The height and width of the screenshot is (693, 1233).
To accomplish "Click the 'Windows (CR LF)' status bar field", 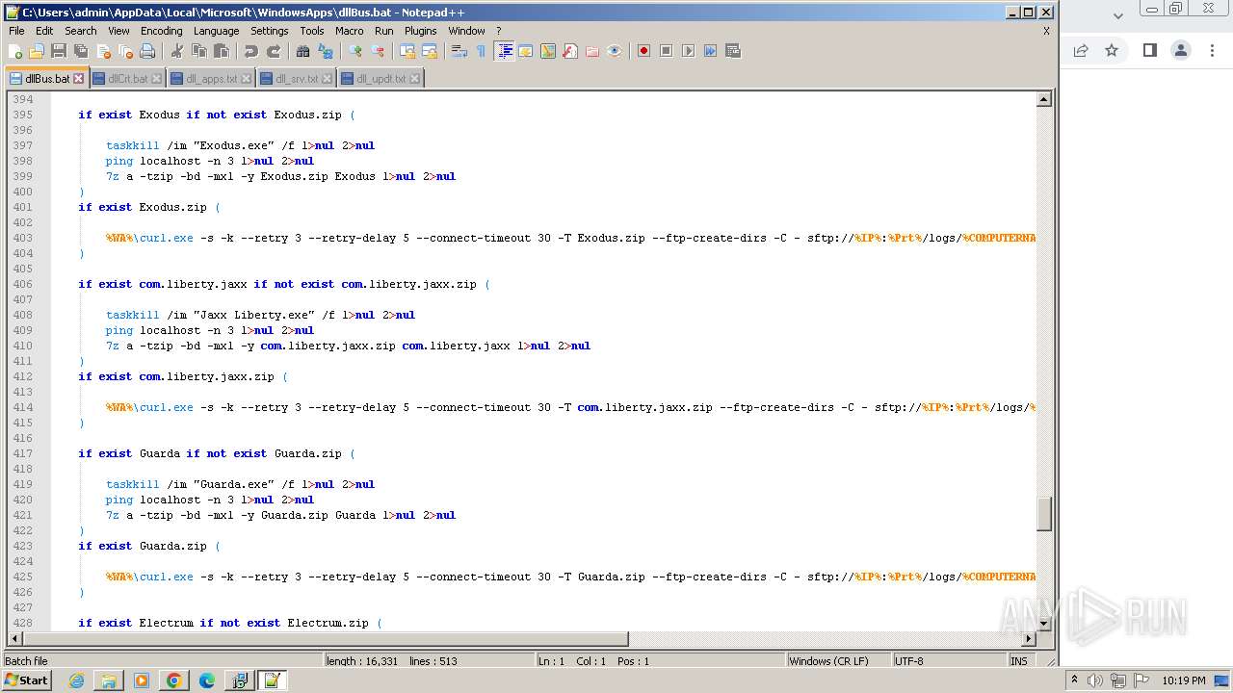I will point(838,661).
